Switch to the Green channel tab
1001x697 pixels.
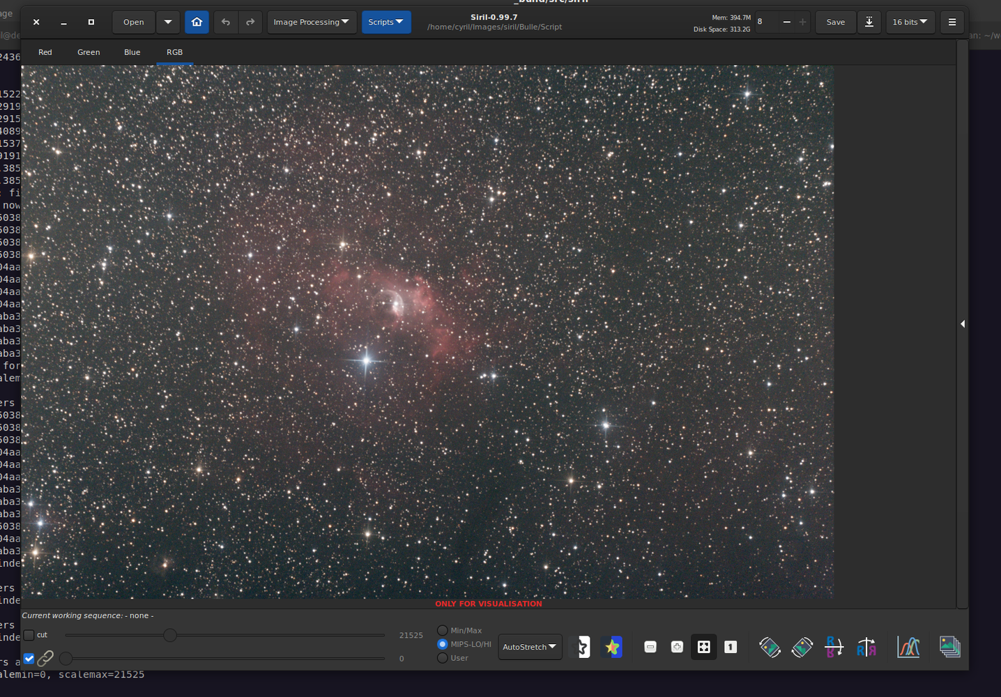[x=89, y=52]
